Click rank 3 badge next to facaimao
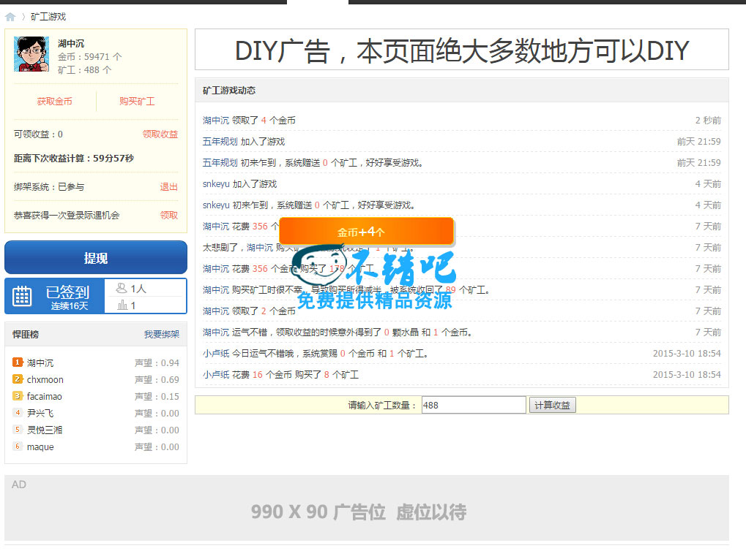746x551 pixels. click(x=18, y=395)
